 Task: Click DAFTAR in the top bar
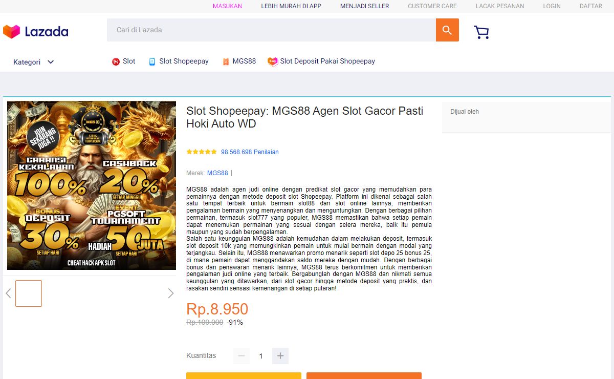[x=591, y=6]
